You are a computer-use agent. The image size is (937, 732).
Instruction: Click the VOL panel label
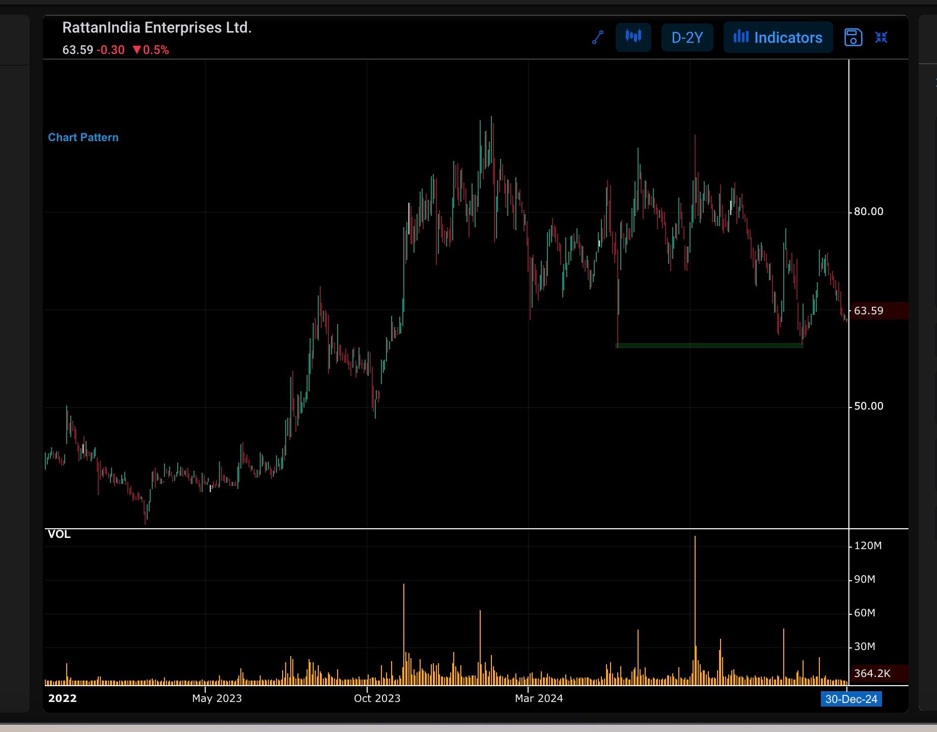[59, 534]
